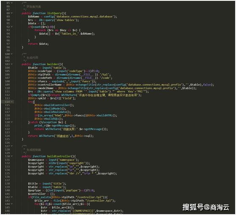Fold the file_exists if block at line 142
The image size is (236, 215).
[x=12, y=197]
